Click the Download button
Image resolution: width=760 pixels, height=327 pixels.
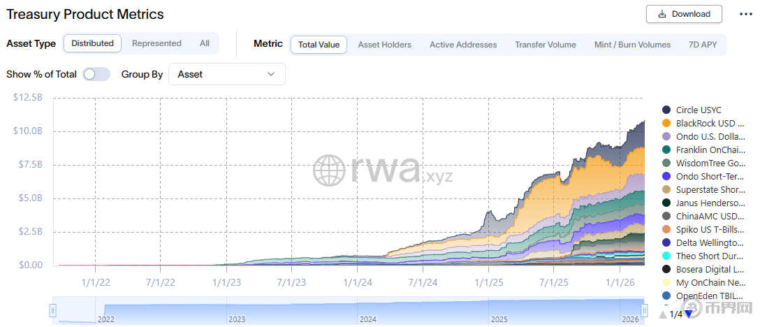tap(684, 14)
